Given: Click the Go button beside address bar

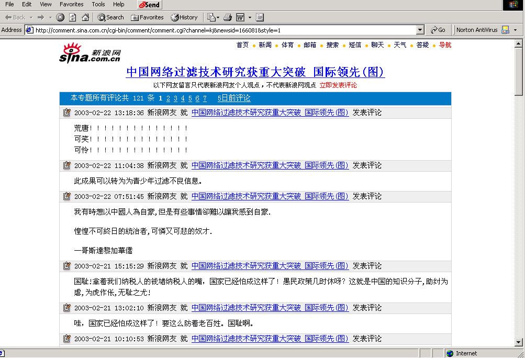Looking at the screenshot, I should pyautogui.click(x=439, y=30).
